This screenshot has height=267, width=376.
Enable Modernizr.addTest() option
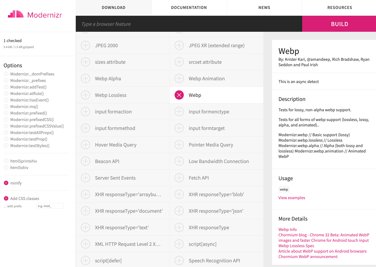(x=6, y=87)
